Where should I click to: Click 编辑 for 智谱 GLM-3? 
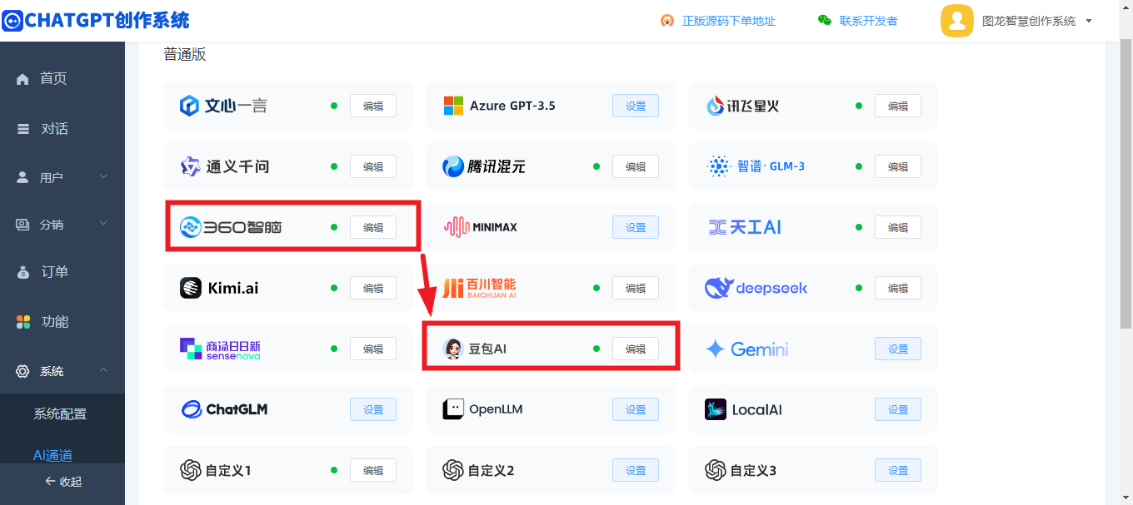tap(898, 166)
